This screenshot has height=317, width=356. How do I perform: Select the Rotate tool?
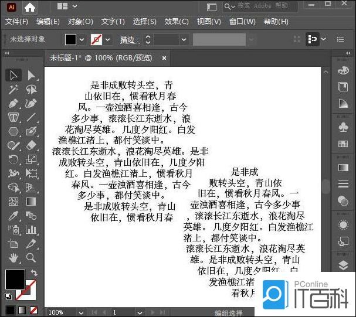pos(13,159)
